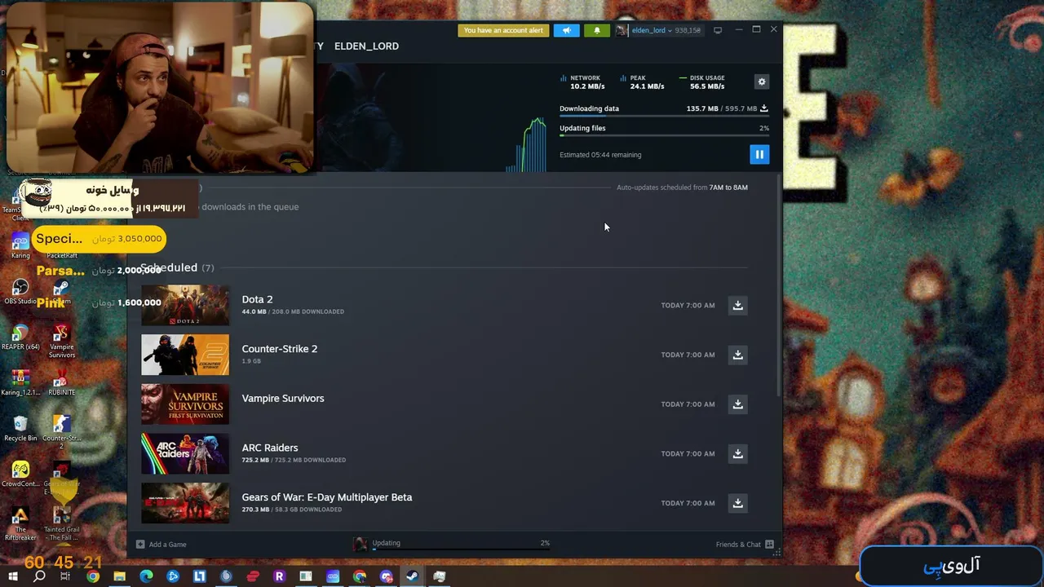Open ARC Raiders game thumbnail

185,454
